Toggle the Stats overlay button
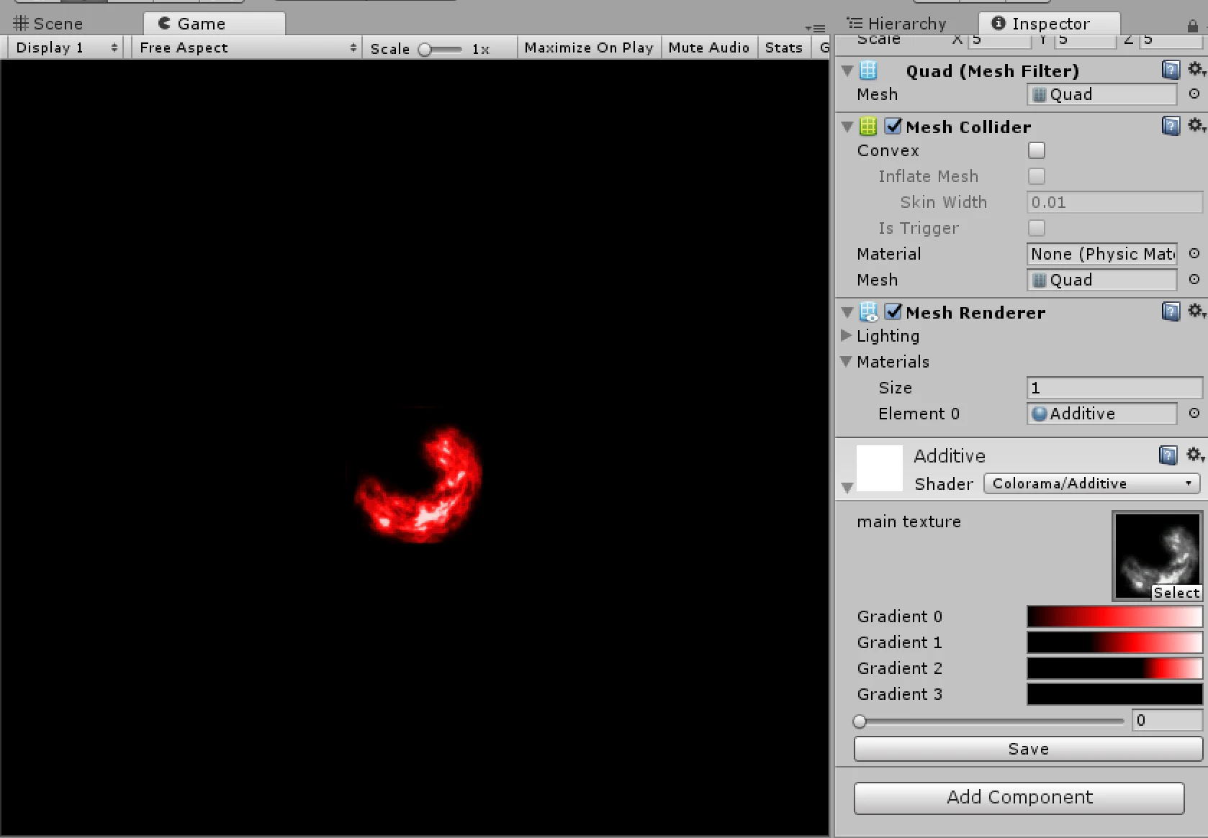1208x838 pixels. point(783,48)
